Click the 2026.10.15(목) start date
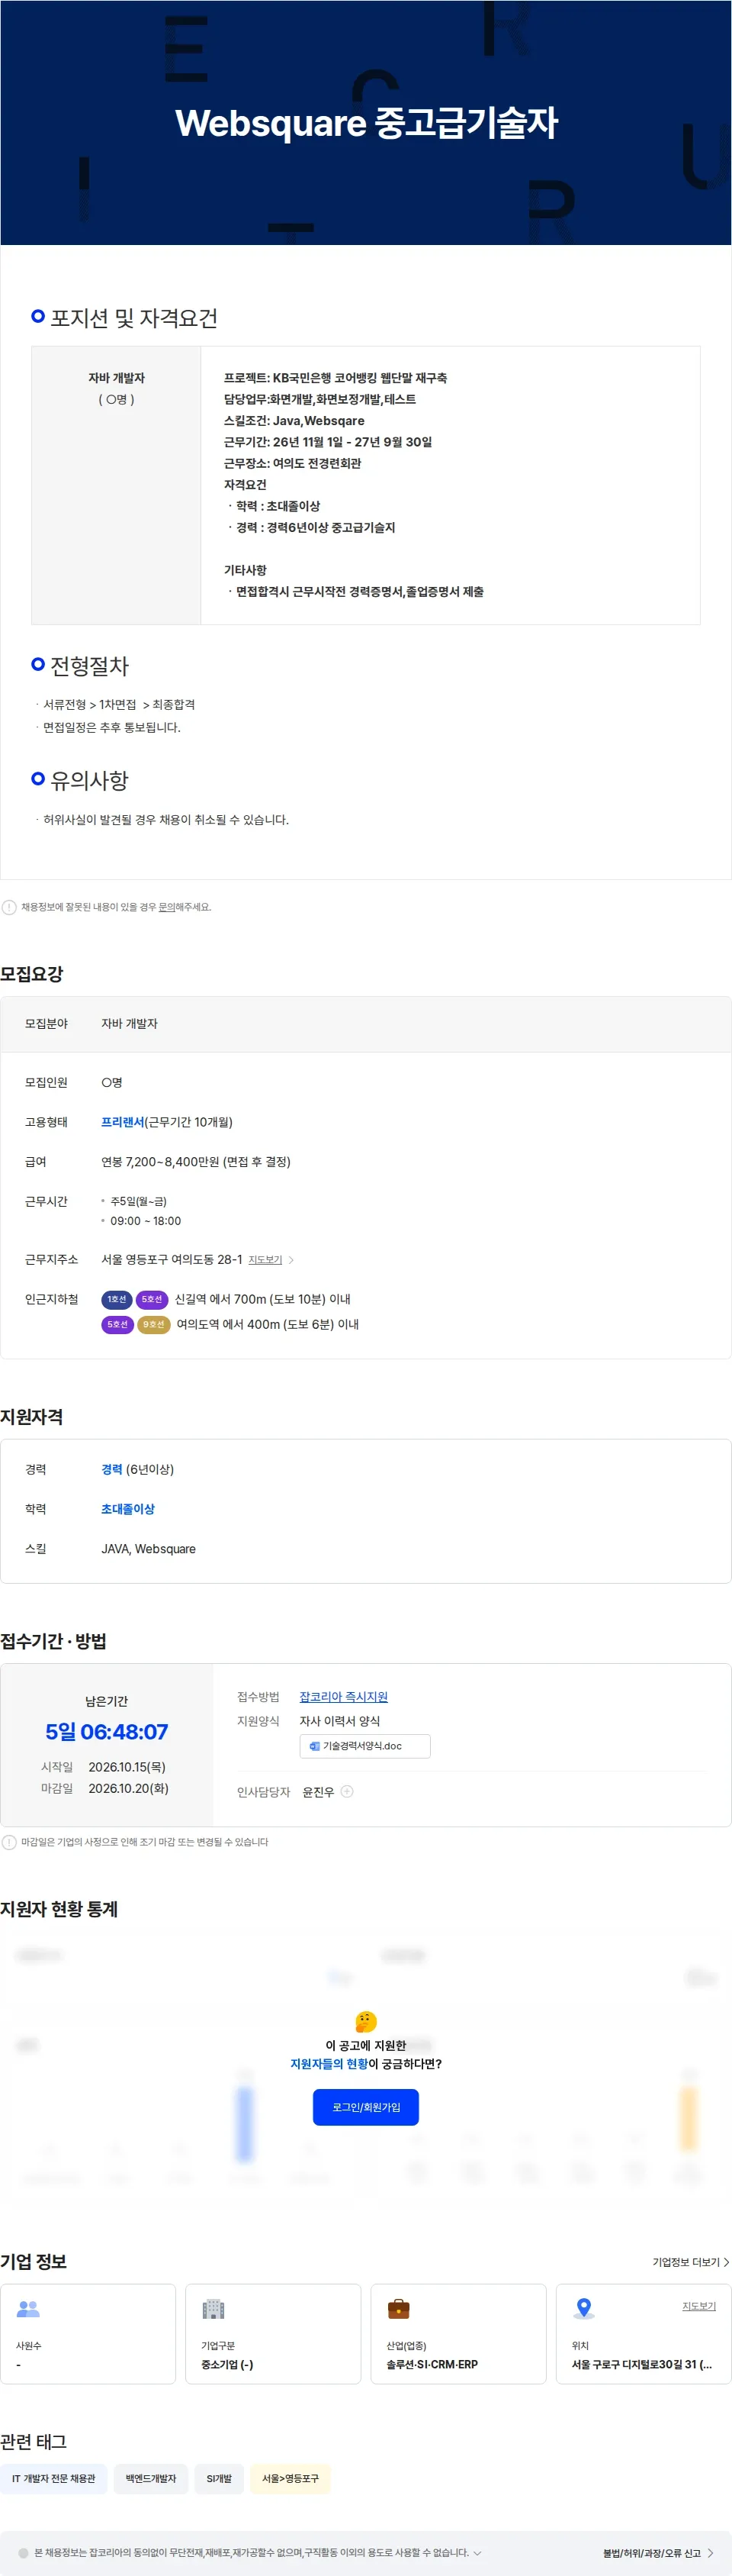 pos(127,1767)
